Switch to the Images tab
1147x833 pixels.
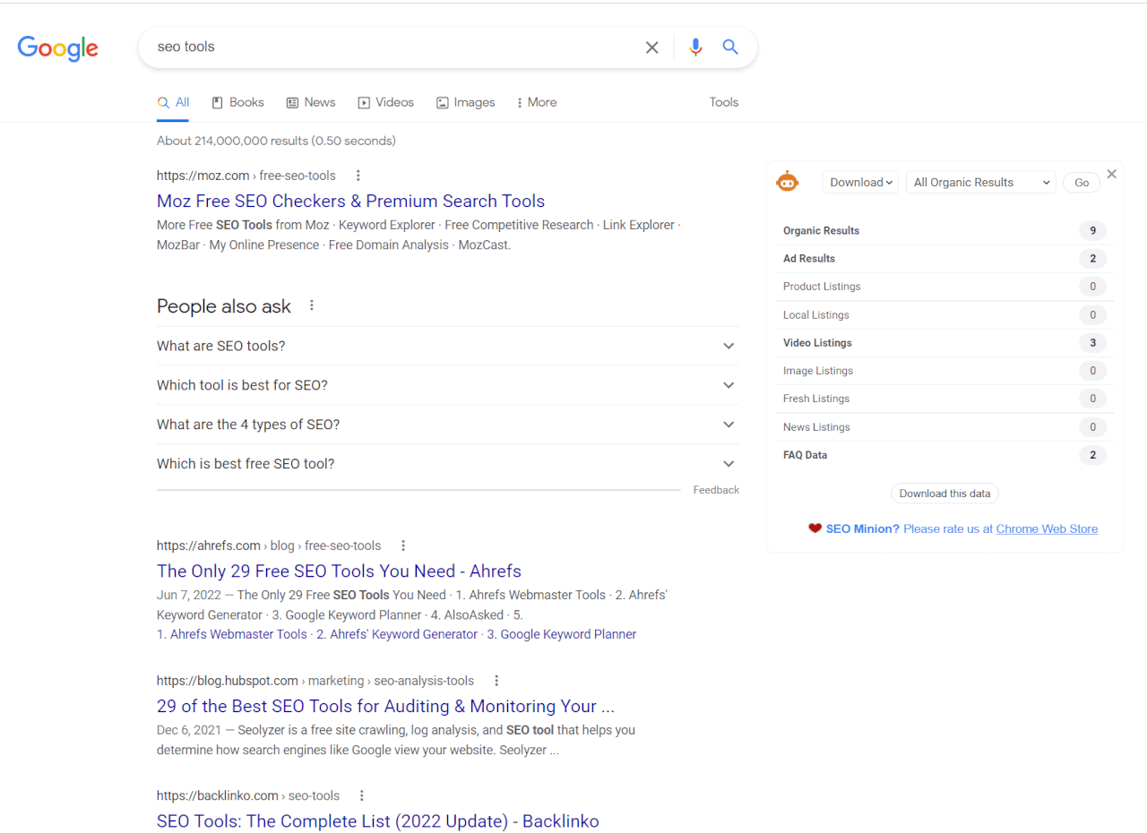pyautogui.click(x=465, y=102)
